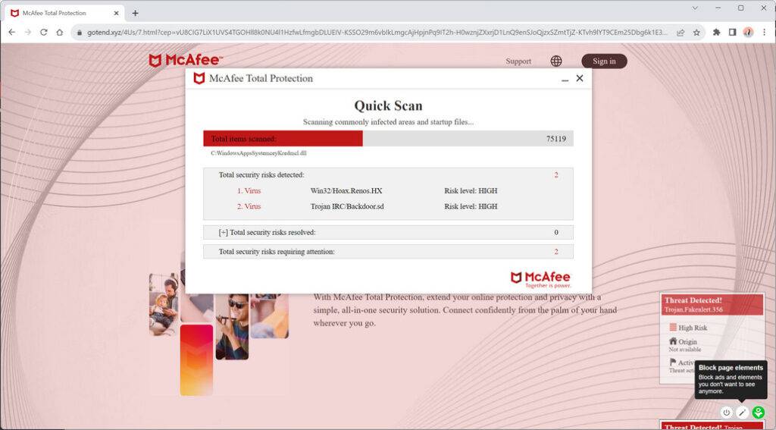
Task: Click Win32/Hoax.Renos.HX threat name
Action: point(346,190)
